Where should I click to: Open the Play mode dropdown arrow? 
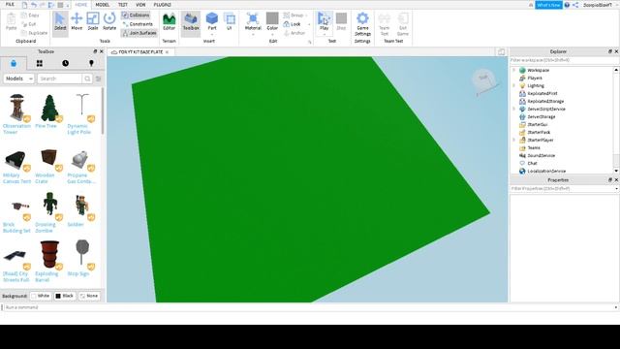[324, 35]
